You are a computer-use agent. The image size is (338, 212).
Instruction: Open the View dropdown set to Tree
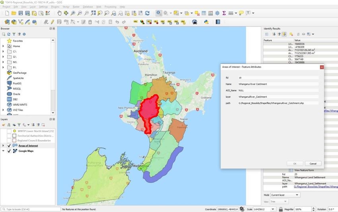(x=280, y=202)
